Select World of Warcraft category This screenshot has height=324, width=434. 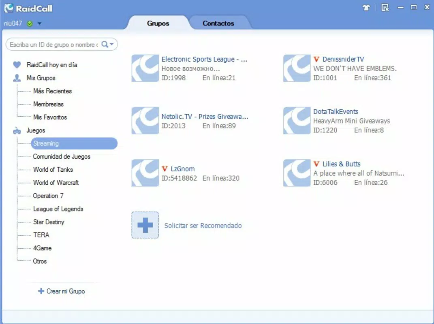[x=56, y=183]
